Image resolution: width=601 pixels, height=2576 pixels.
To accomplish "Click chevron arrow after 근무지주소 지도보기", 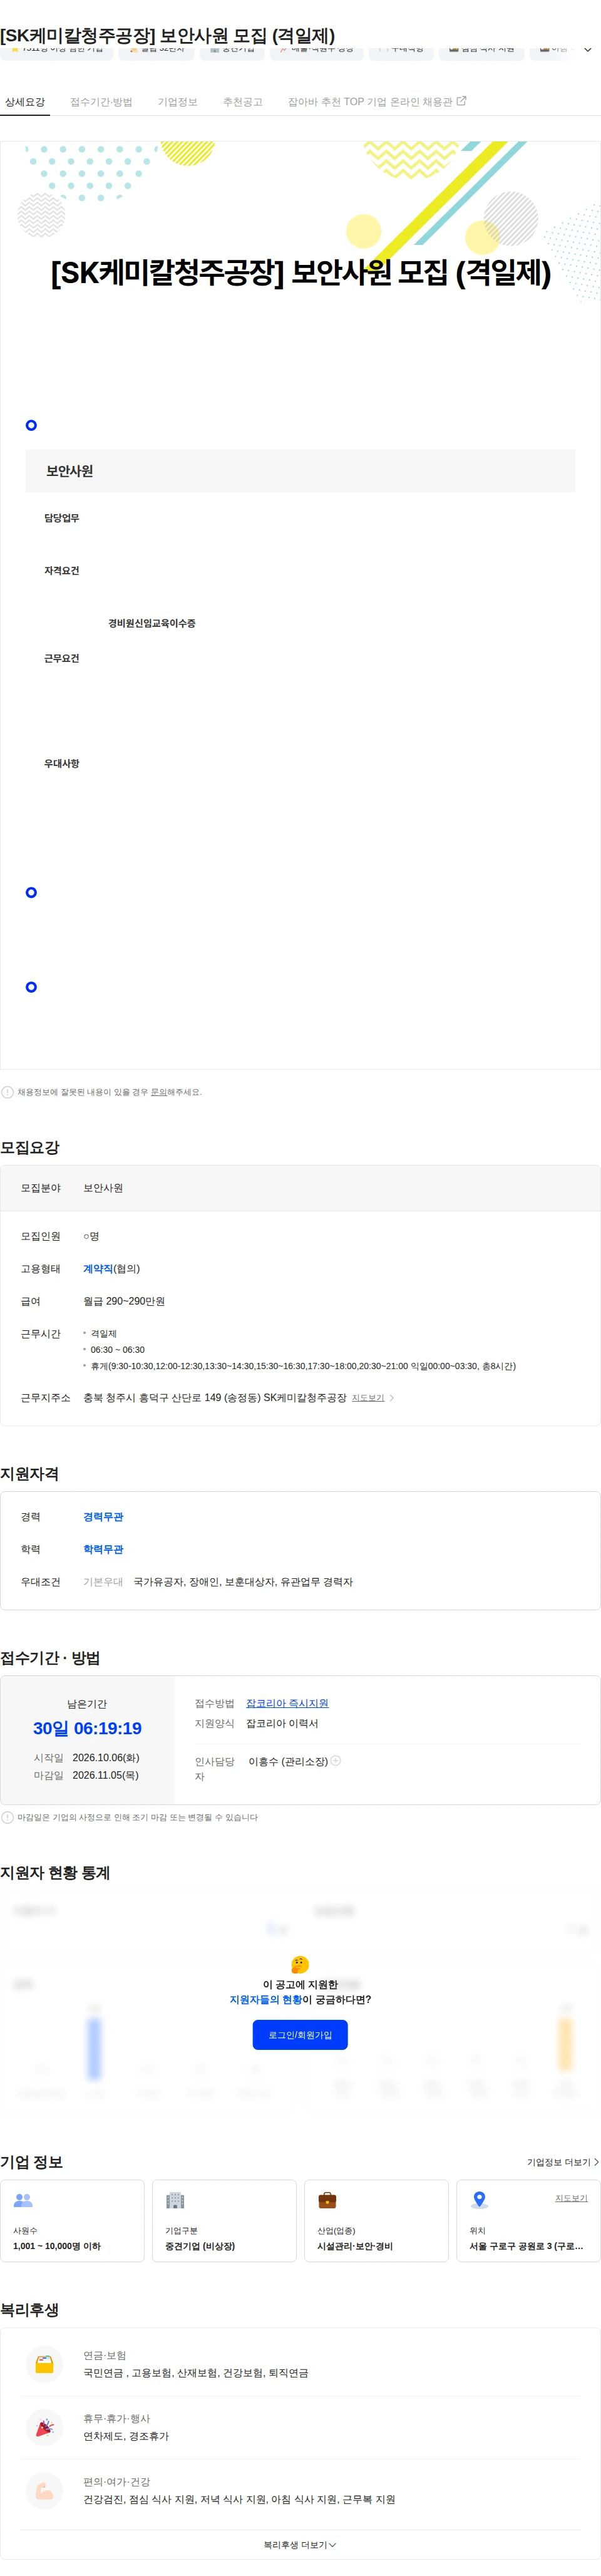I will (392, 1398).
